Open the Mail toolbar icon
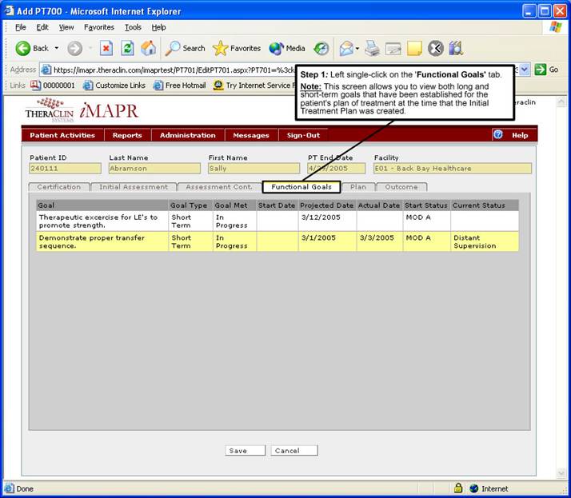 tap(345, 48)
